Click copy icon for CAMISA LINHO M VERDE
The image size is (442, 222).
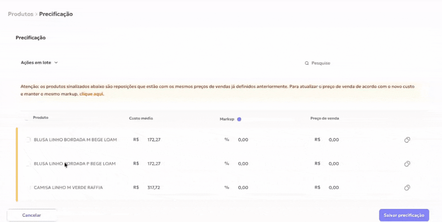(407, 188)
